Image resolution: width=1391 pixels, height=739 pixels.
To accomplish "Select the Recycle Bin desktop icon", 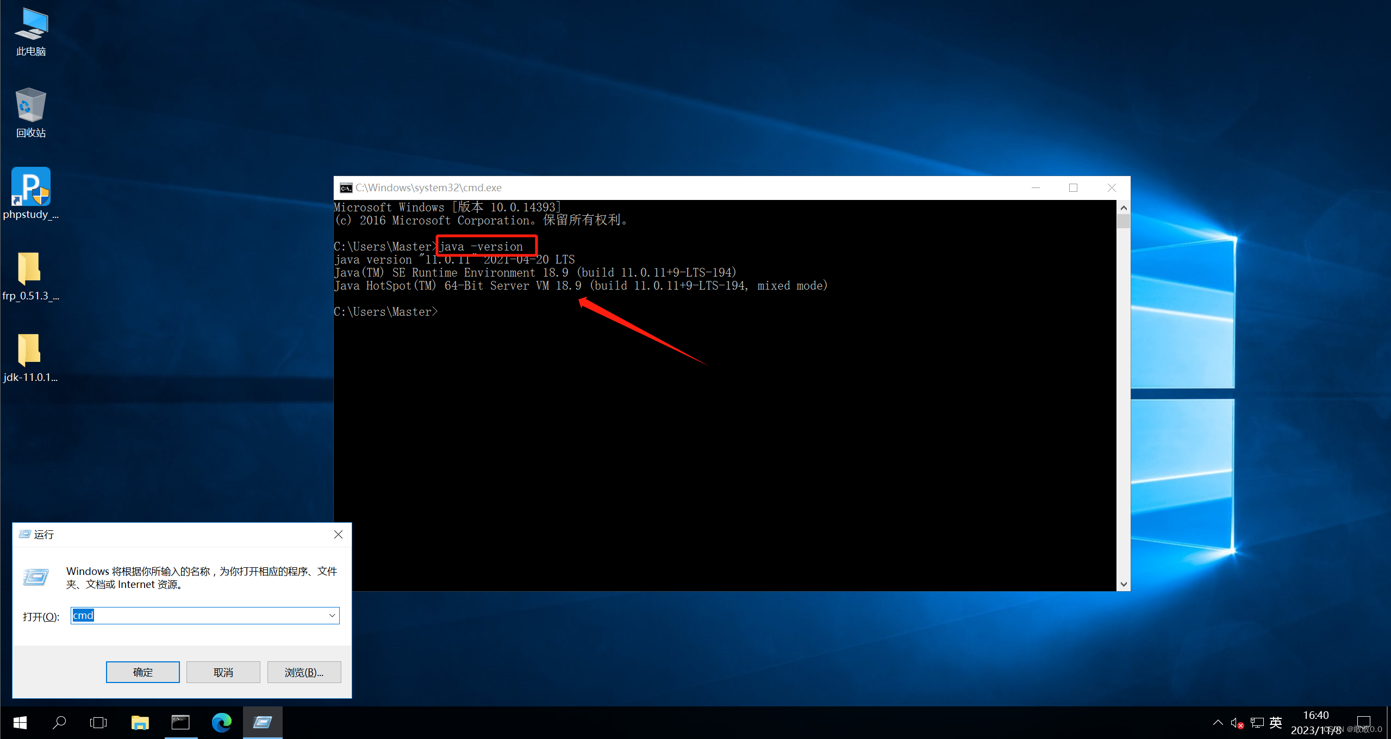I will click(30, 106).
